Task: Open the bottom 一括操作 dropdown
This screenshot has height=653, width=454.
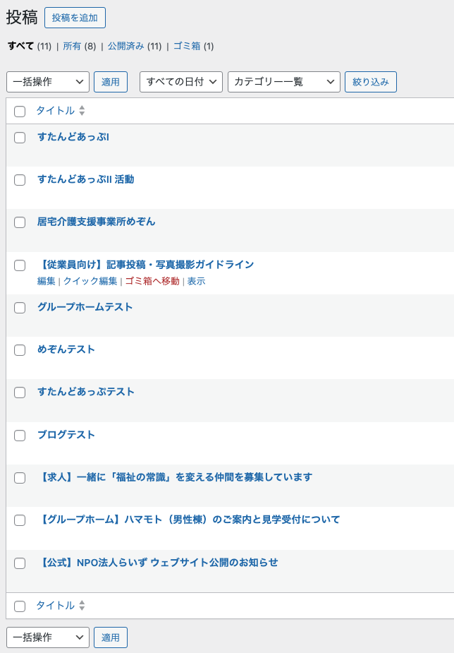Action: (48, 637)
